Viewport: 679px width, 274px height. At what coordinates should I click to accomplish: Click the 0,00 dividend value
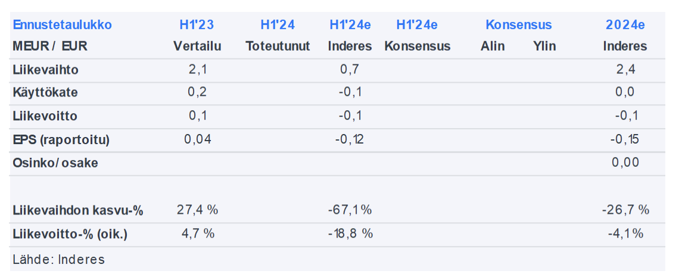click(x=625, y=163)
